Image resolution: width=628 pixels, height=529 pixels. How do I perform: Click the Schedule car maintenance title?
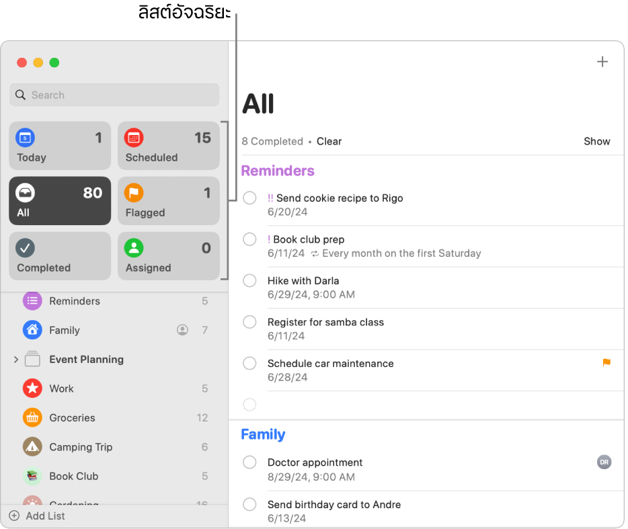[330, 364]
